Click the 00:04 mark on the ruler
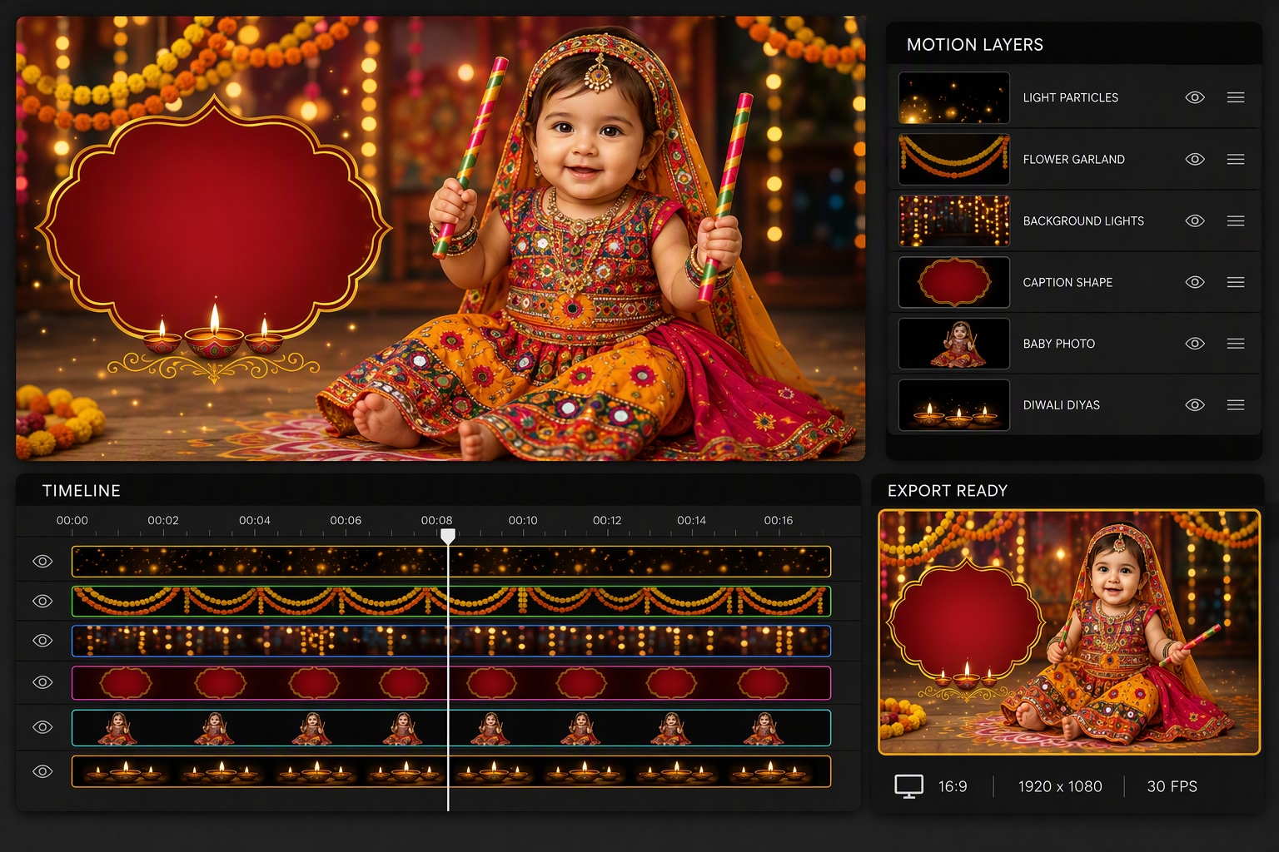Screen dimensions: 1279x852 (255, 520)
